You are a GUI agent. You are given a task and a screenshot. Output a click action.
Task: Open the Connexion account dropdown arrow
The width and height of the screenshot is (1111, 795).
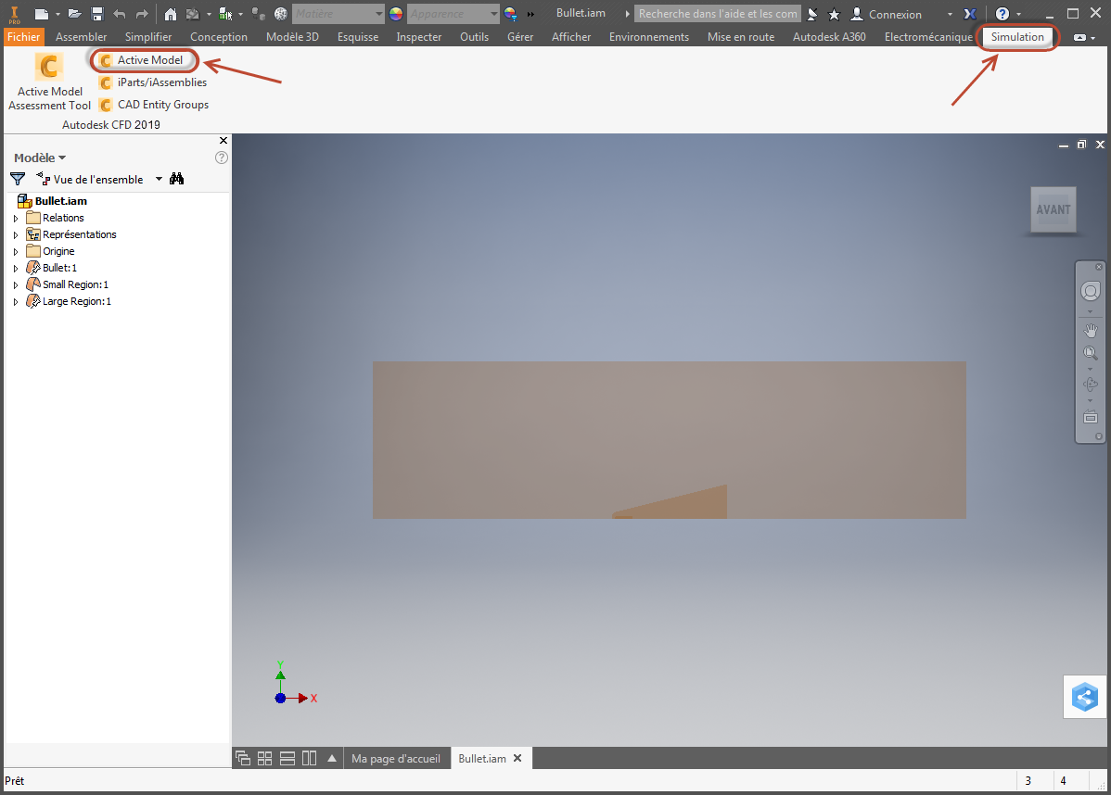click(x=950, y=14)
